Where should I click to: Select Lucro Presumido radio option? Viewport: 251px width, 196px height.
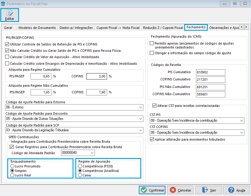pos(12,166)
